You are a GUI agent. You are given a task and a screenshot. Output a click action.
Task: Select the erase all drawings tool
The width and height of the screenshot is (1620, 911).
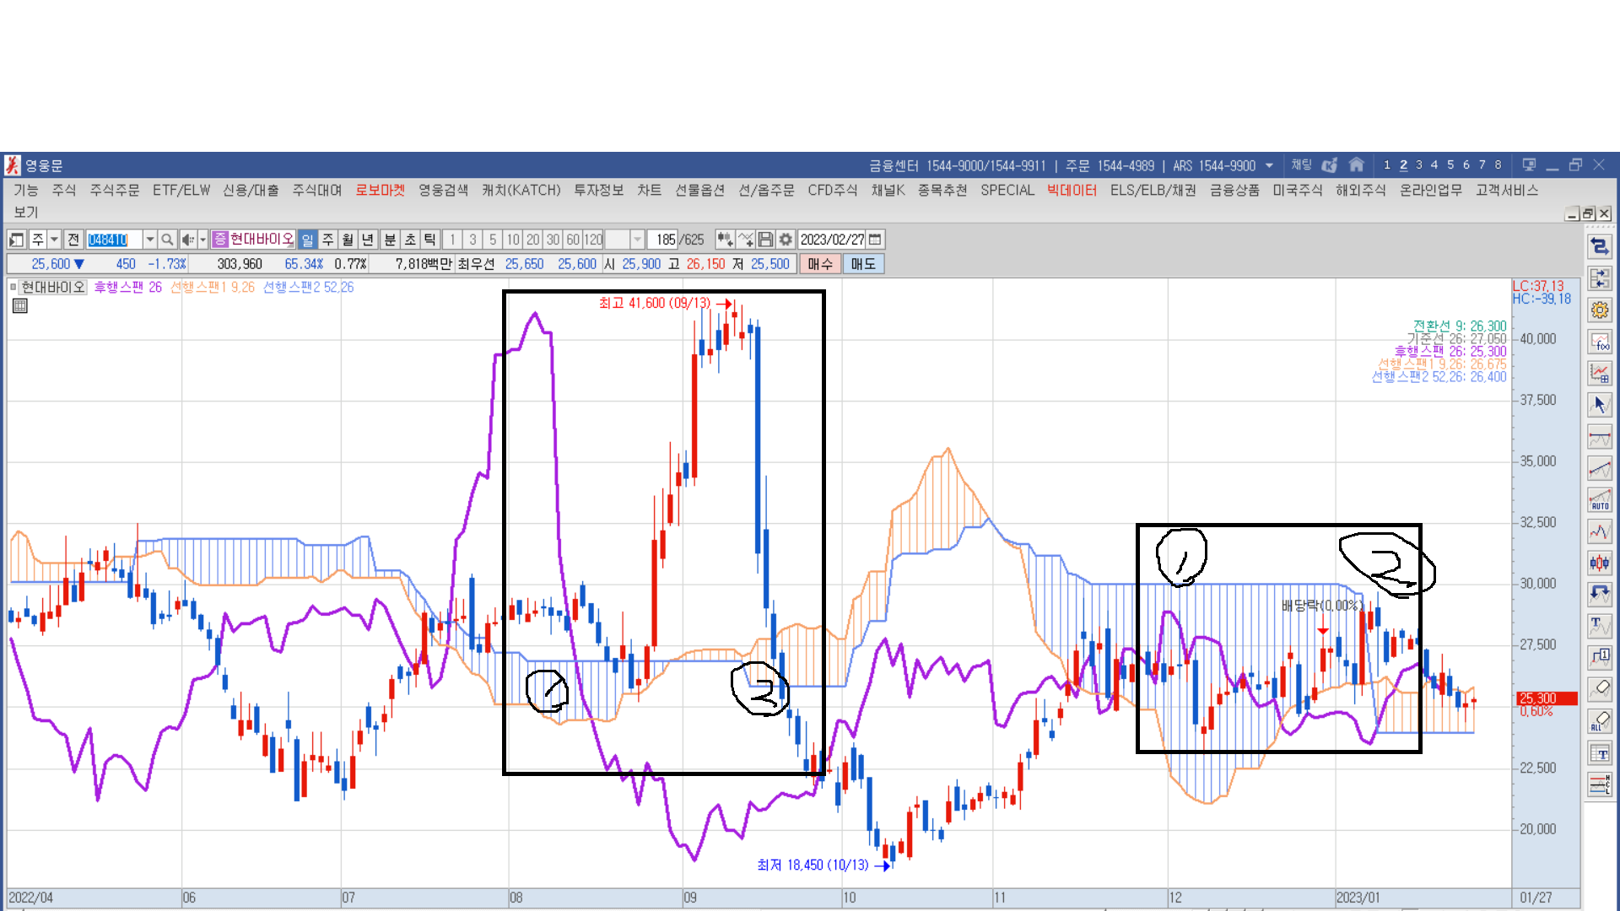click(1600, 721)
